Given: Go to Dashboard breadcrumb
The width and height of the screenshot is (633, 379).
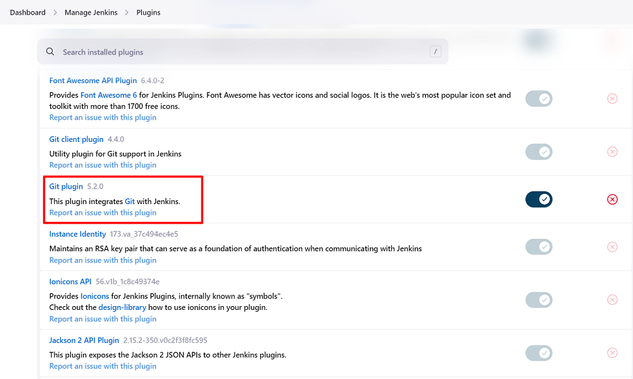Looking at the screenshot, I should click(x=28, y=13).
